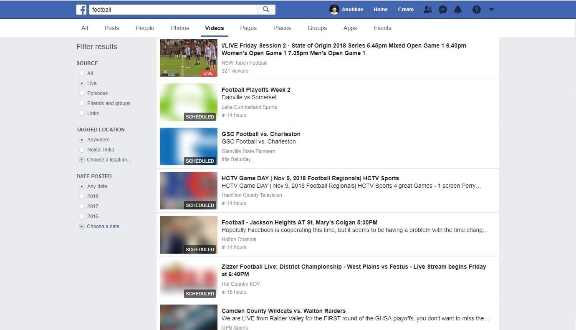Switch to the Pages tab

pyautogui.click(x=248, y=28)
